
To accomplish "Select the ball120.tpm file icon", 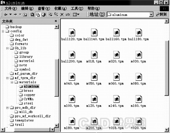I will tap(72, 33).
